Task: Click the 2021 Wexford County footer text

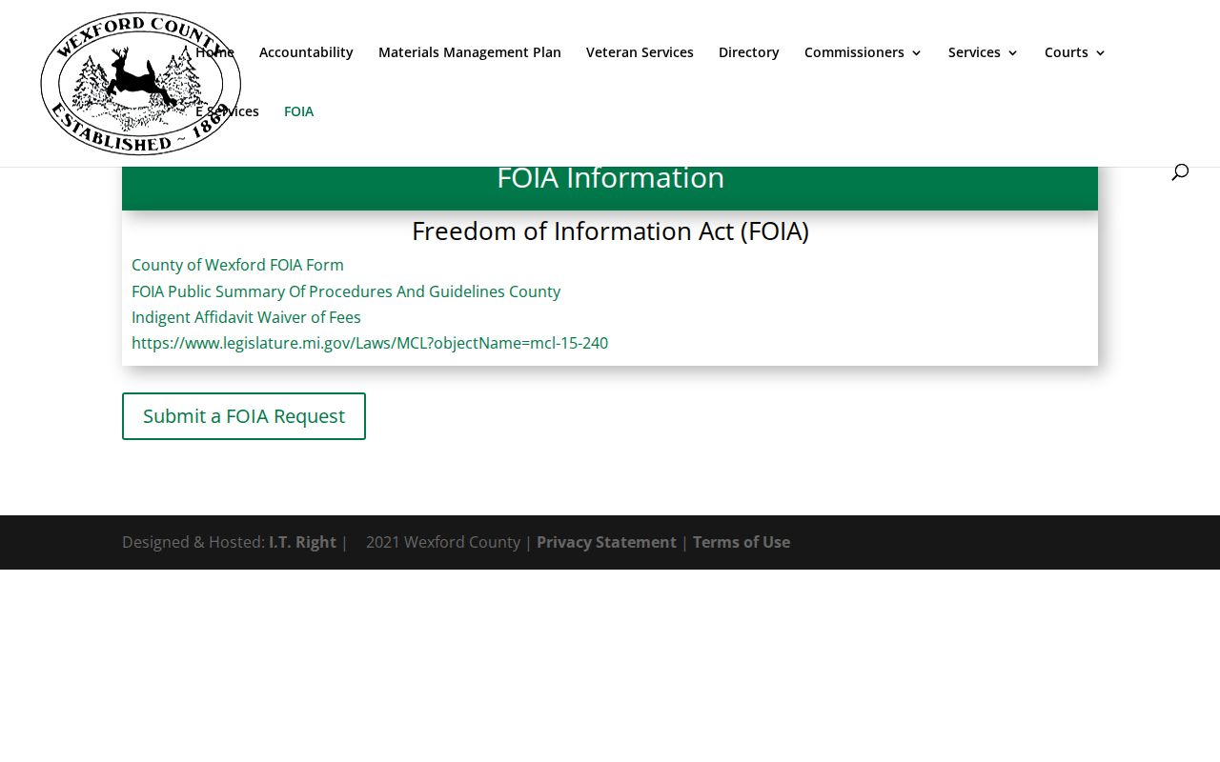Action: coord(443,542)
